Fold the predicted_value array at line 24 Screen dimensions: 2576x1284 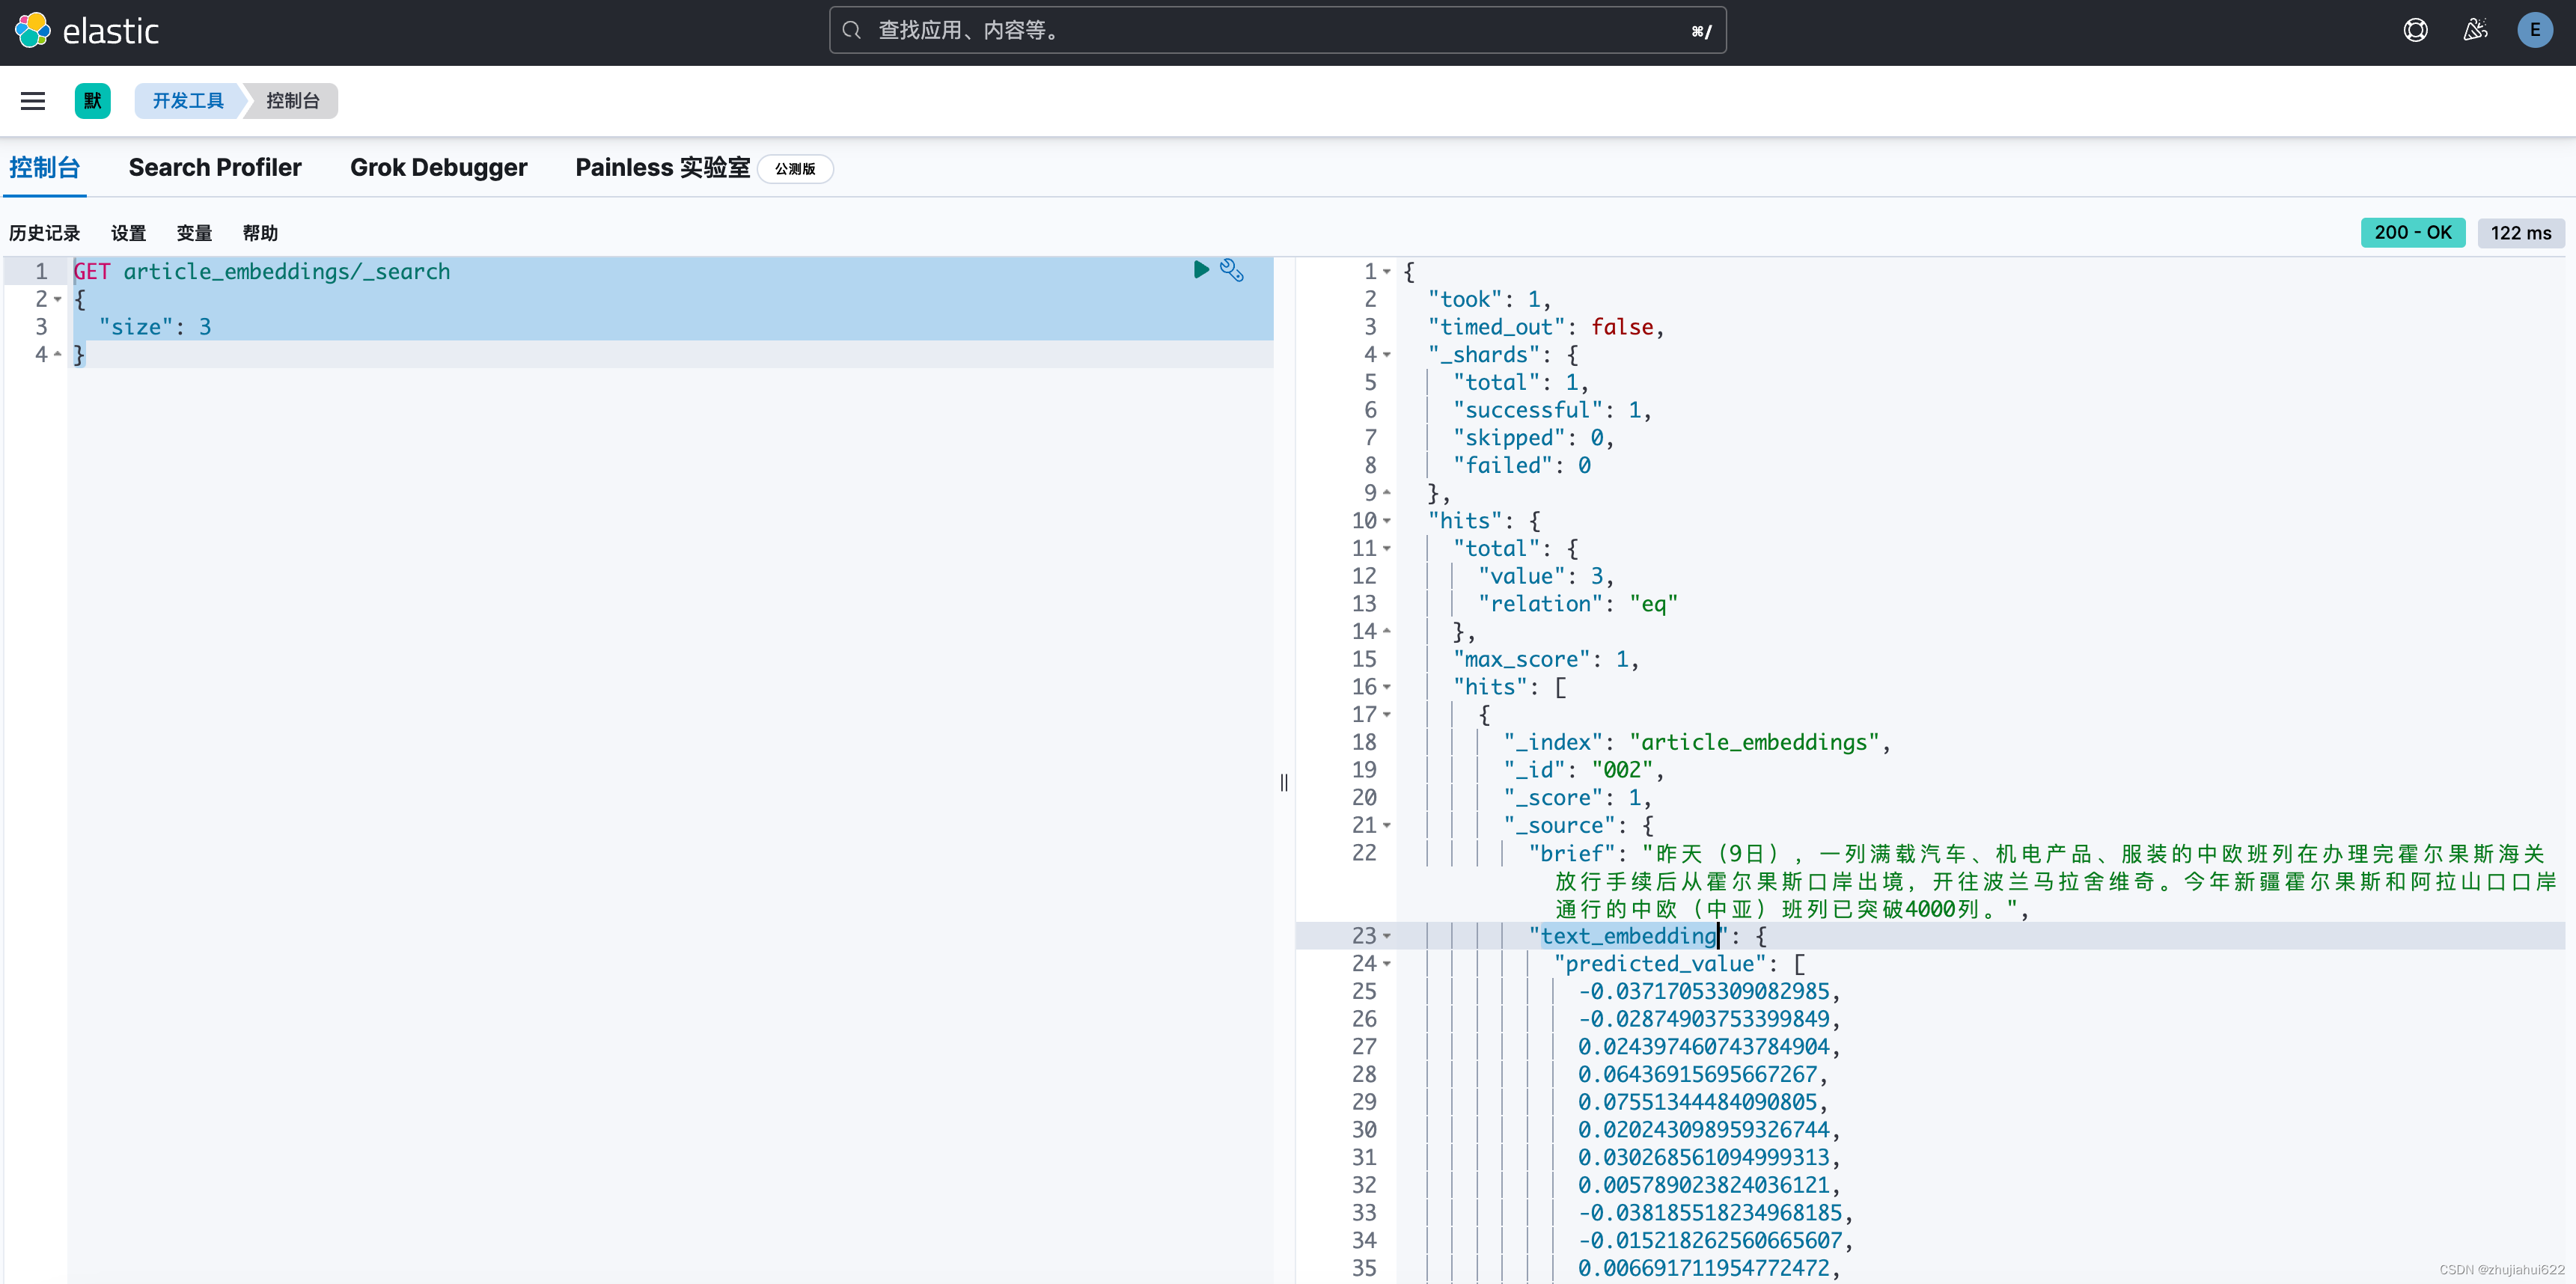[x=1387, y=964]
